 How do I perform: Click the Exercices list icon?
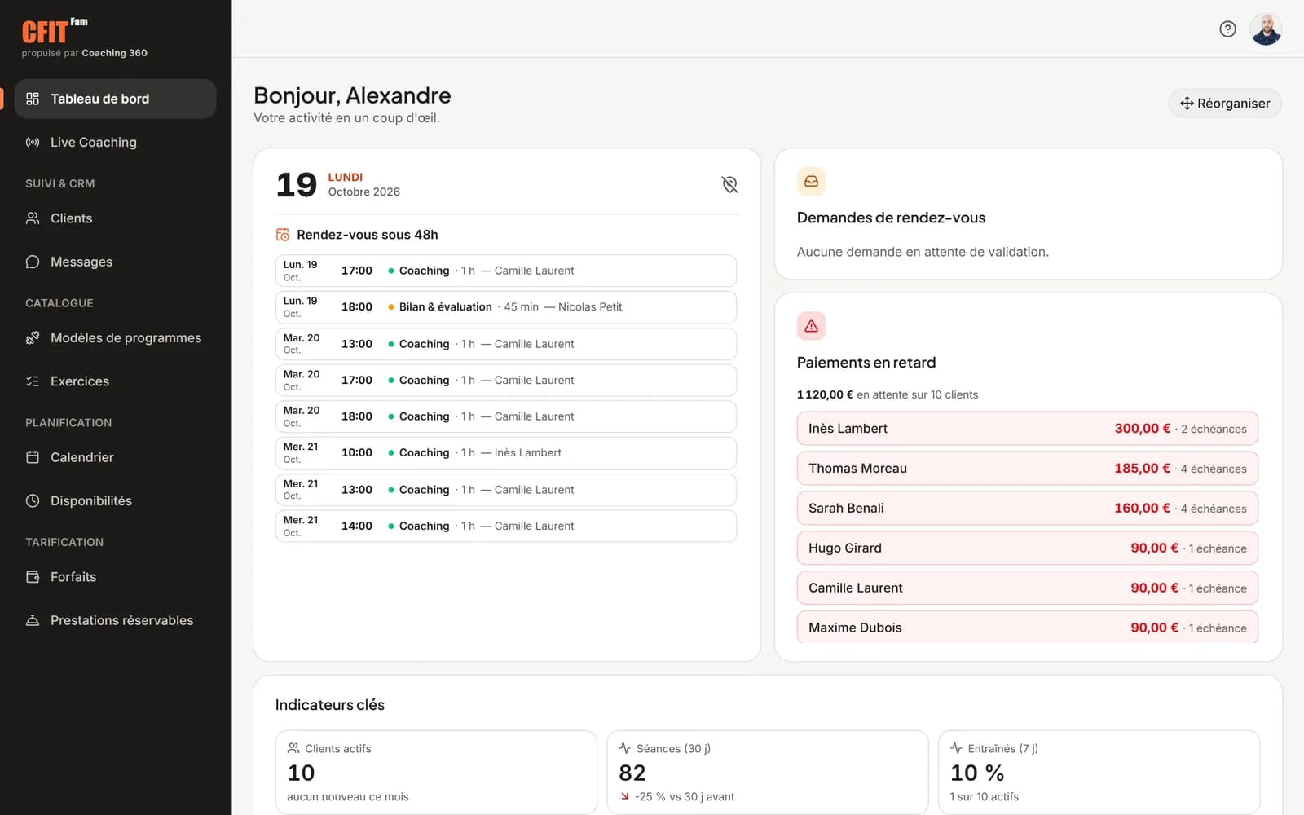click(33, 381)
